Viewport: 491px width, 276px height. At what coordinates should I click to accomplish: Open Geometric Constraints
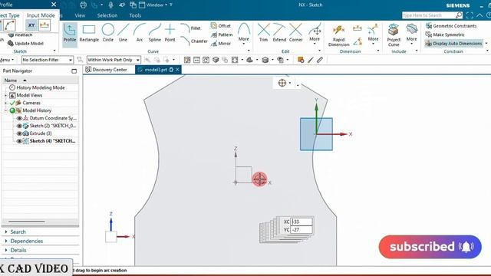(451, 26)
